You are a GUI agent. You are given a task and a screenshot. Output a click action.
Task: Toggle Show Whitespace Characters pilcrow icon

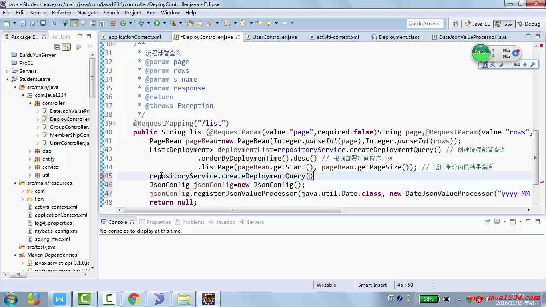point(102,24)
